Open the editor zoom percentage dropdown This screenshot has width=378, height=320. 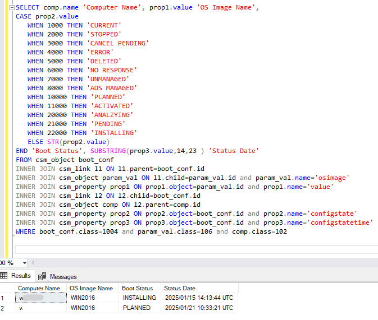(x=25, y=263)
